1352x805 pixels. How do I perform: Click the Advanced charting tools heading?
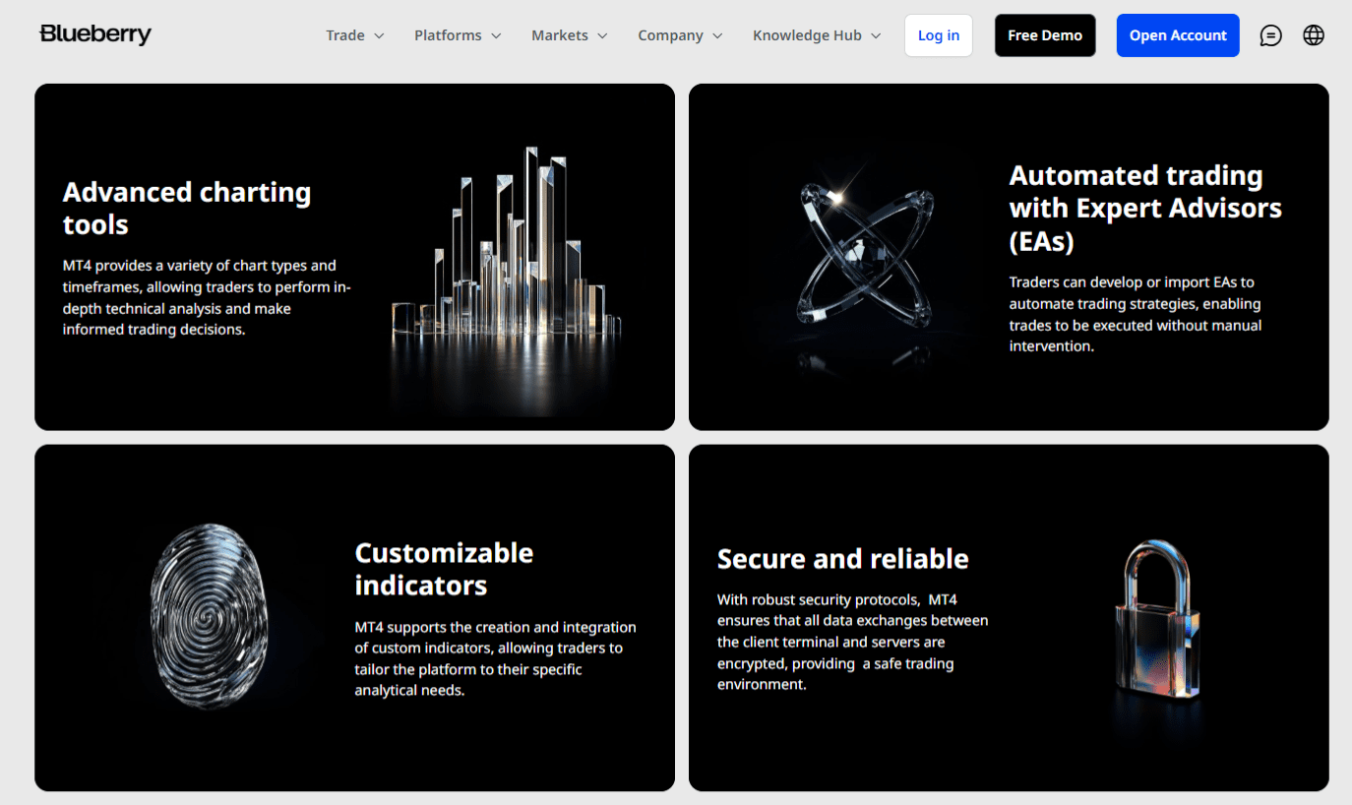pos(186,208)
